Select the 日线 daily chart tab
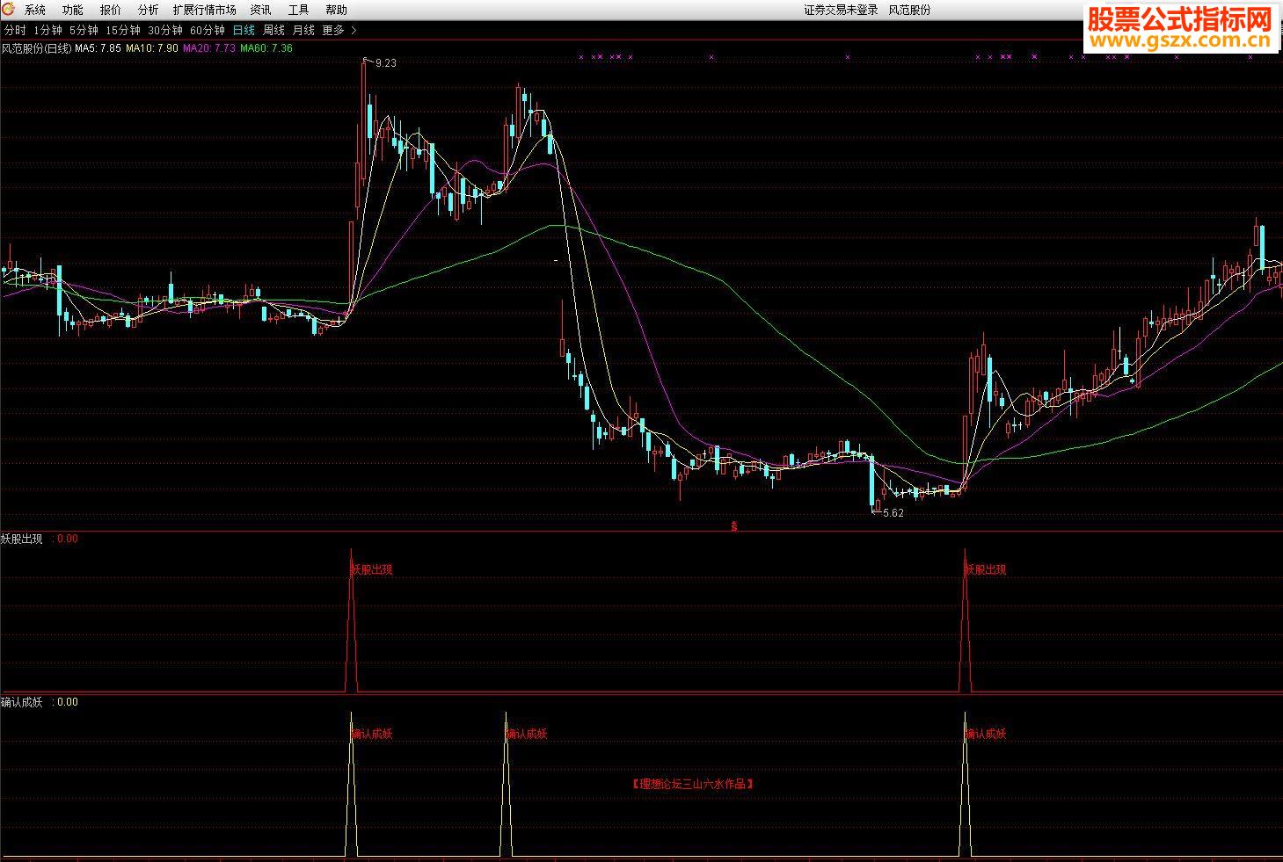The height and width of the screenshot is (862, 1283). point(244,30)
